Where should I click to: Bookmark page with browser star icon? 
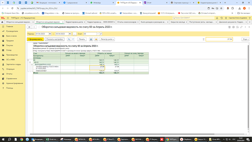click(221, 8)
